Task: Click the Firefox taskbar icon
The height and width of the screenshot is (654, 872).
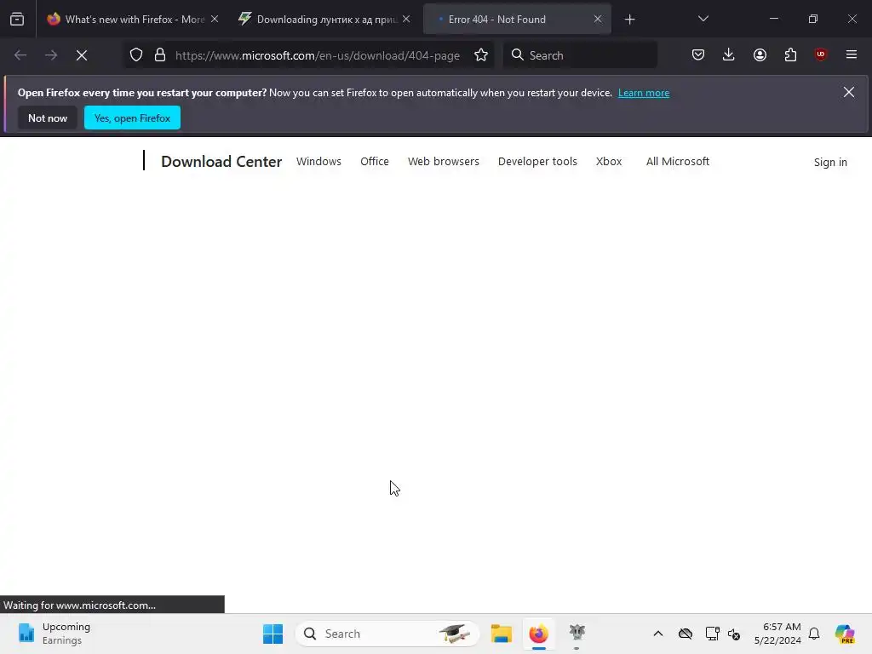Action: click(x=538, y=634)
